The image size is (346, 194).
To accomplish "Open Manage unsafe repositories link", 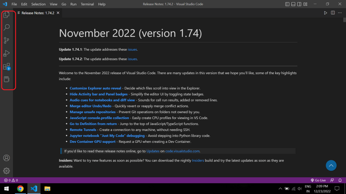I will coord(93,112).
